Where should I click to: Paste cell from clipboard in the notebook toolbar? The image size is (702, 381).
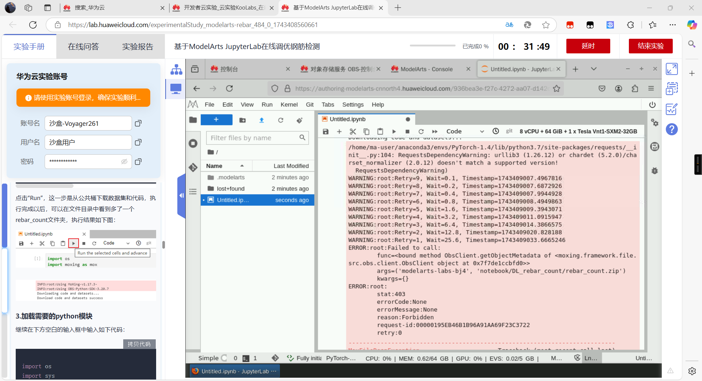point(380,131)
